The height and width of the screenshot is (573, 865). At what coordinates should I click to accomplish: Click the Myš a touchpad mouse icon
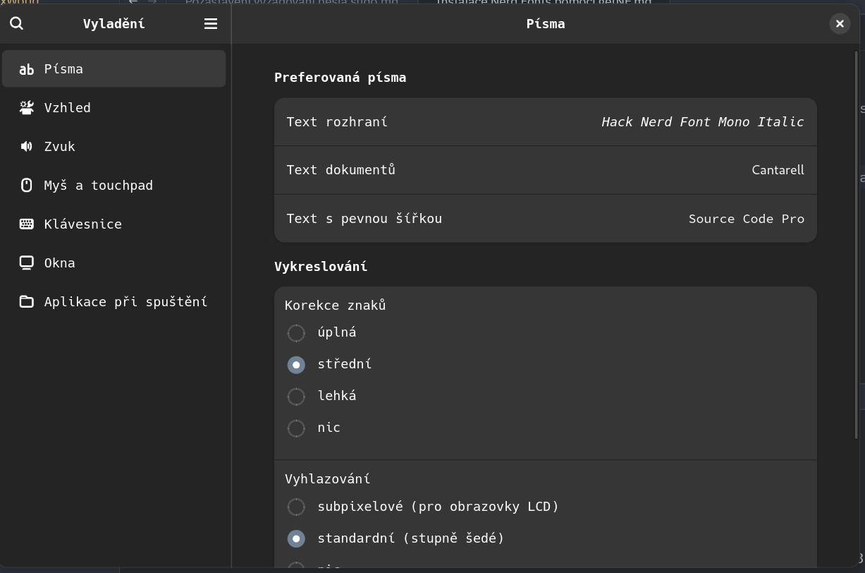click(27, 185)
